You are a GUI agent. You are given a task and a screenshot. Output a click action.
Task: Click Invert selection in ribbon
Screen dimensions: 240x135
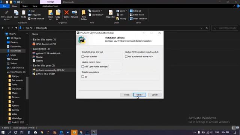(x=138, y=18)
